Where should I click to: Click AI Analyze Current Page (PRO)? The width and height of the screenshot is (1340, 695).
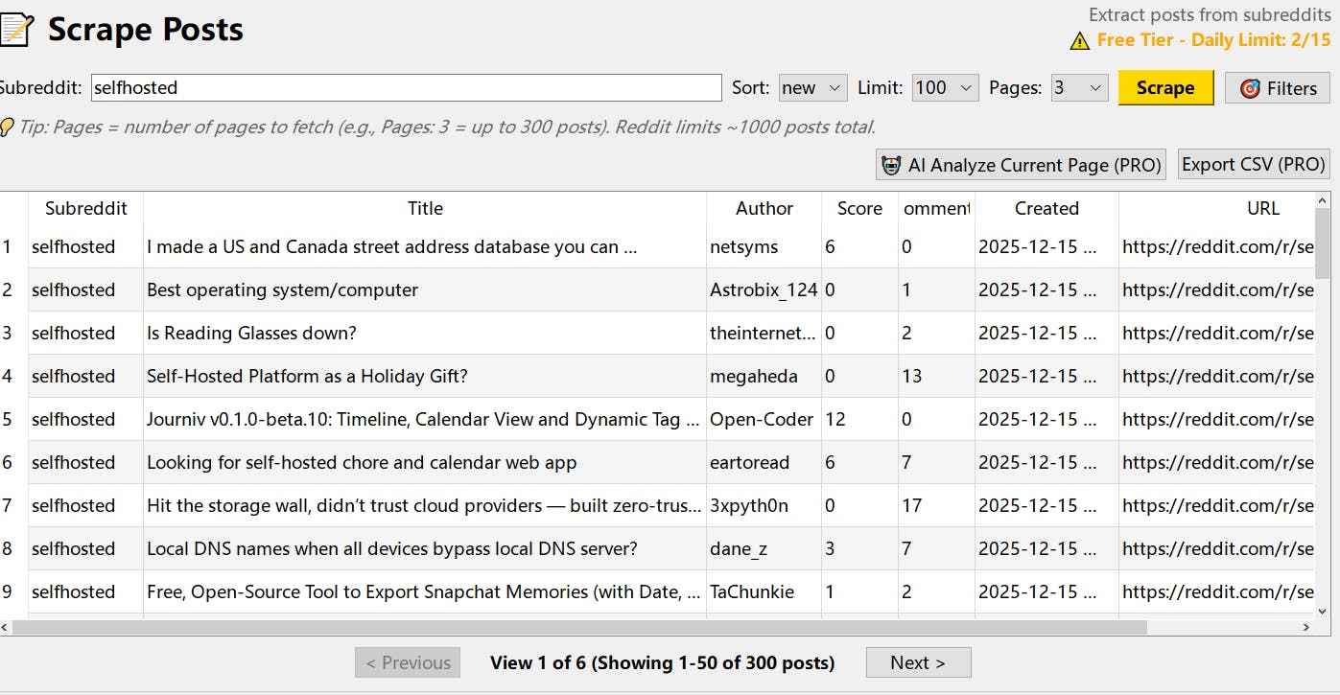tap(1022, 165)
